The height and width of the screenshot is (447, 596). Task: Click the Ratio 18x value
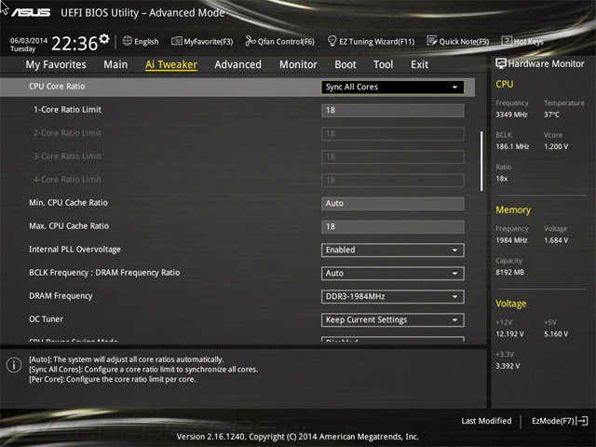pyautogui.click(x=502, y=178)
